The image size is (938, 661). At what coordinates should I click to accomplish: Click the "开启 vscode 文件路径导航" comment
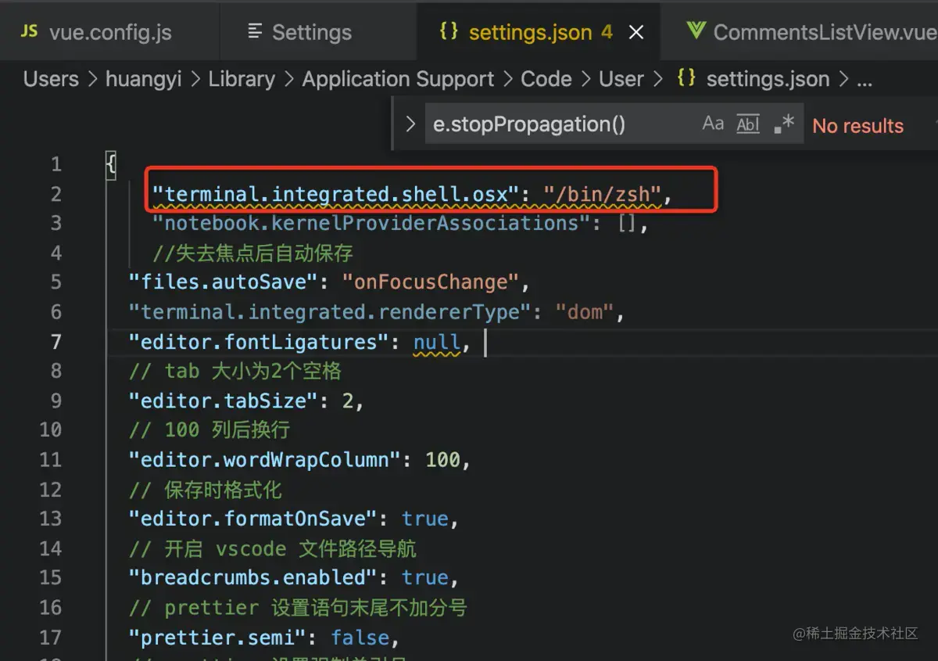pos(273,548)
